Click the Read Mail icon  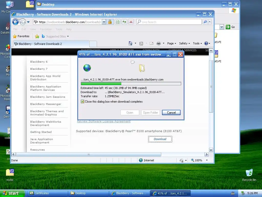(x=151, y=43)
